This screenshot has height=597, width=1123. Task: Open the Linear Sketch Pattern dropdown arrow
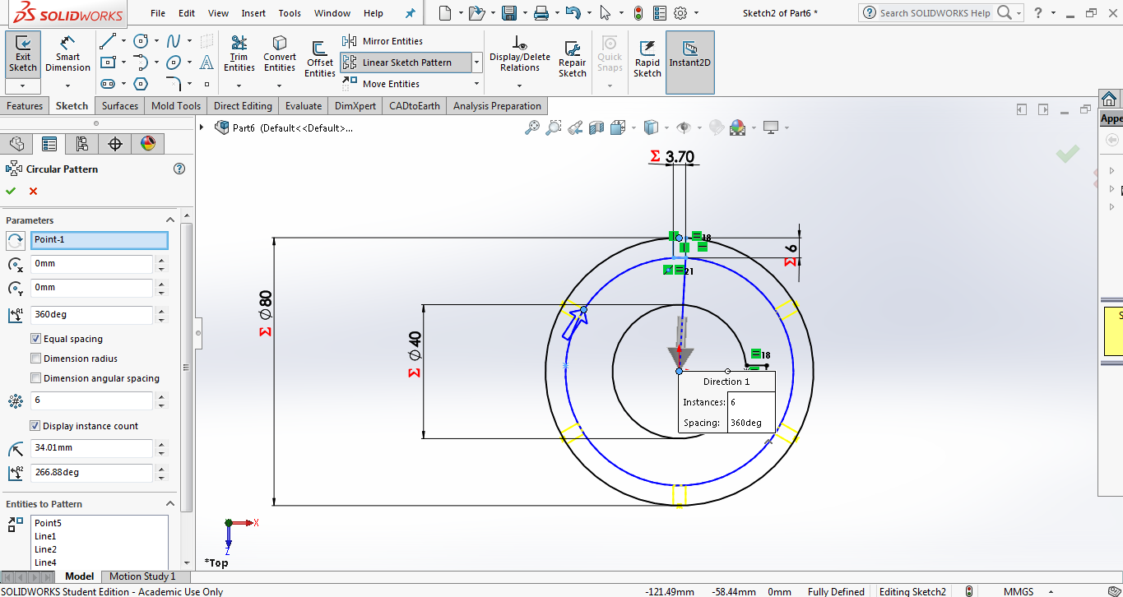pos(476,62)
